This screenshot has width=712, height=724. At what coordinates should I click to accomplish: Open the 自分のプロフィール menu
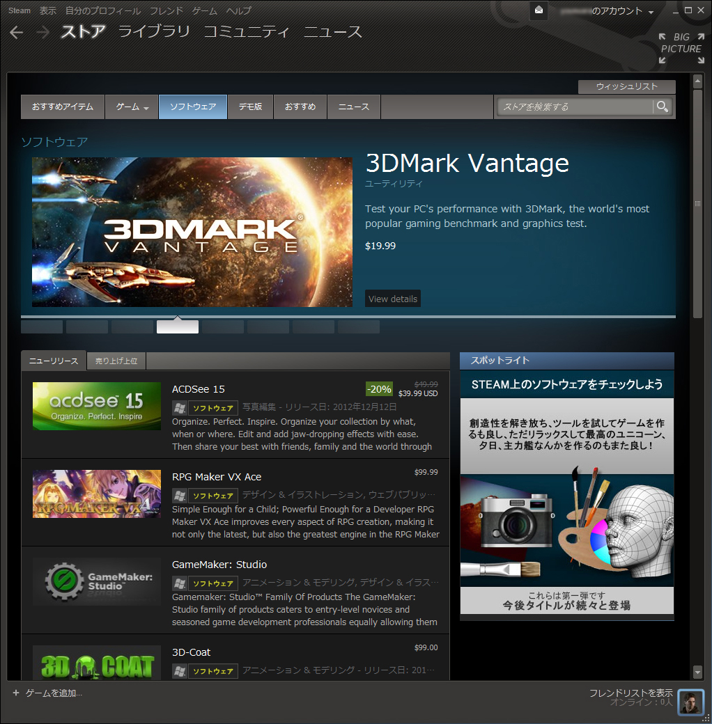(103, 10)
